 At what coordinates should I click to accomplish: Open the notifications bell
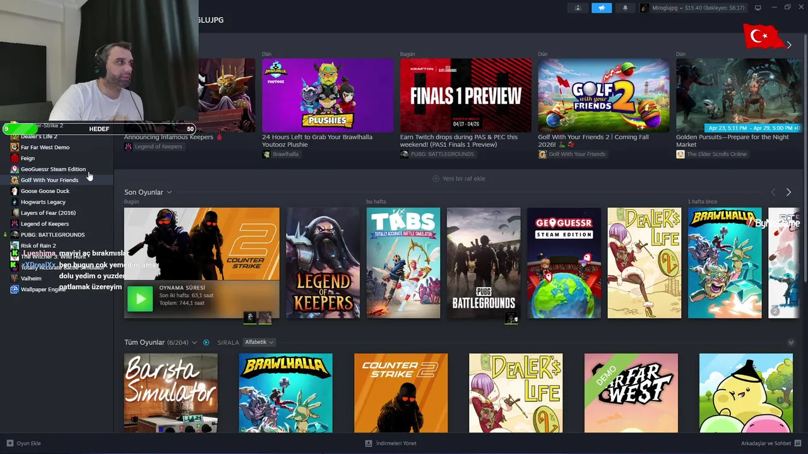point(626,8)
